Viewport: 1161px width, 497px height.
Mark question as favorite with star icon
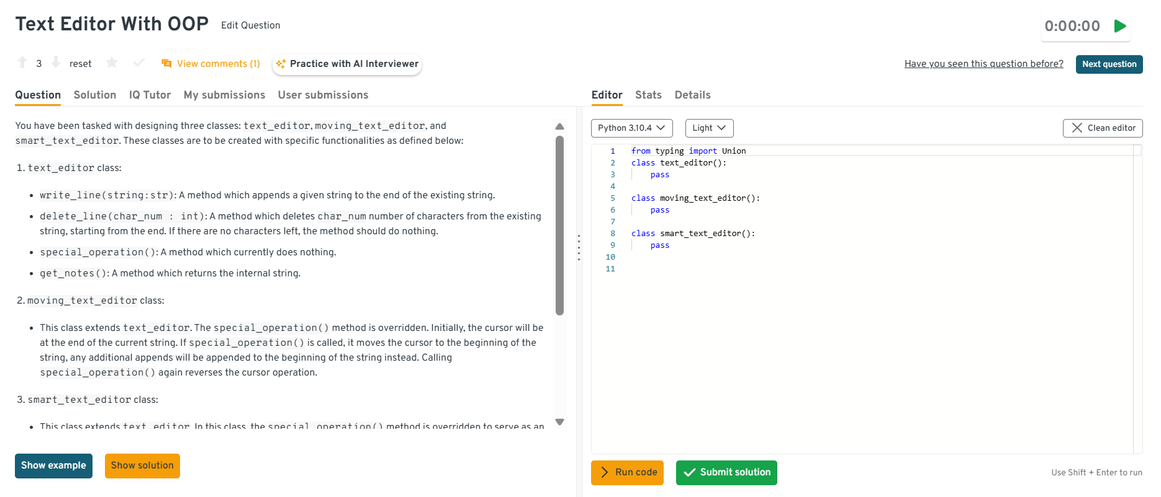point(112,63)
